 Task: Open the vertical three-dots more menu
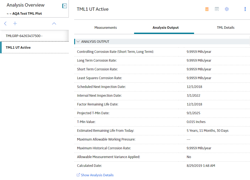click(245, 9)
